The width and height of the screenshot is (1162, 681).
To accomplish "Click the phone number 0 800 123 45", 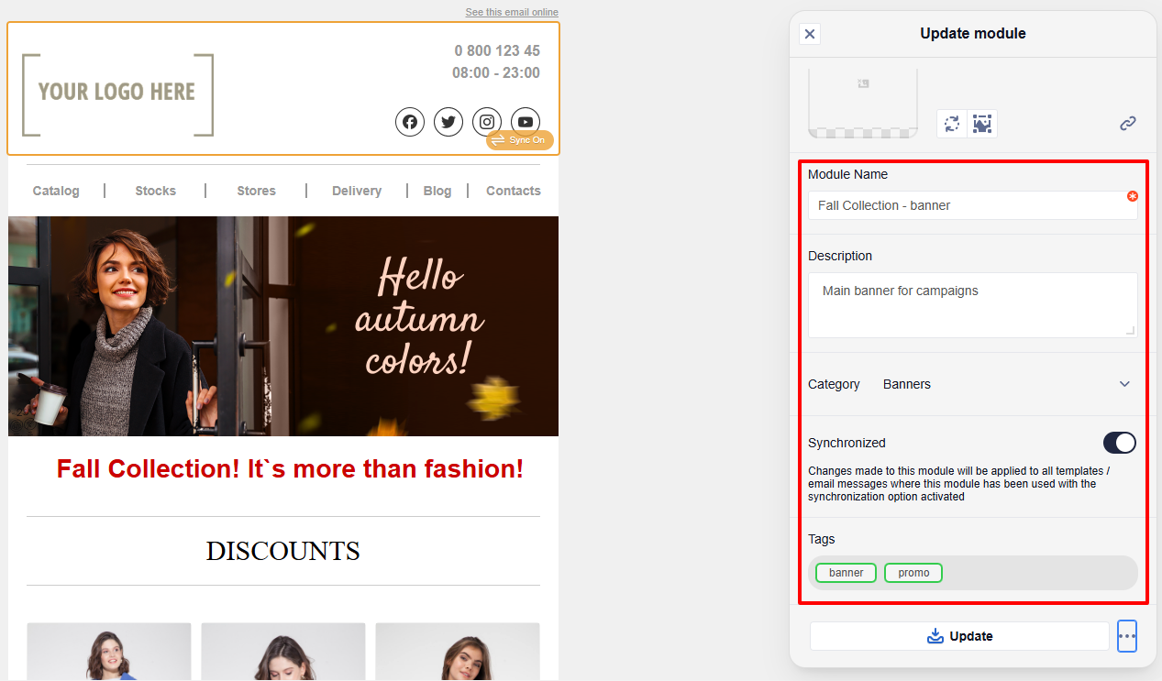I will (497, 51).
